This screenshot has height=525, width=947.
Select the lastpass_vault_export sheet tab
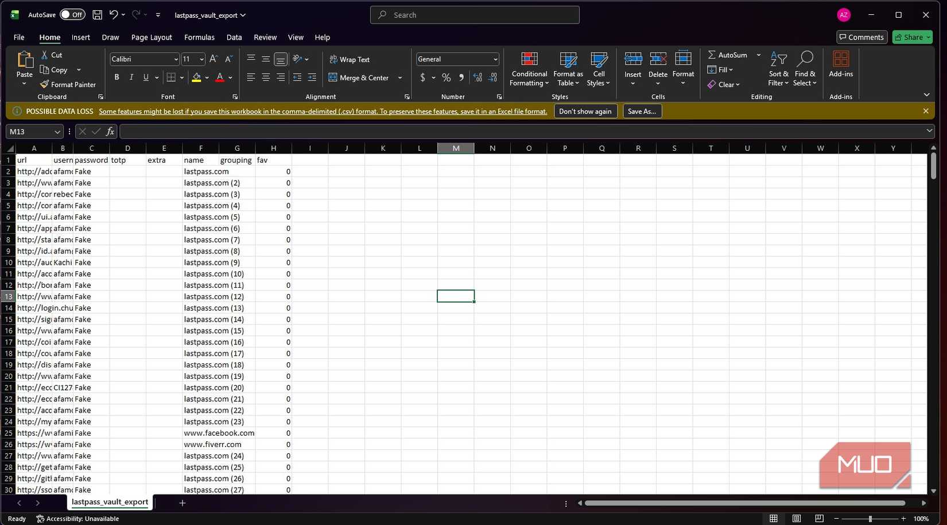pyautogui.click(x=110, y=502)
